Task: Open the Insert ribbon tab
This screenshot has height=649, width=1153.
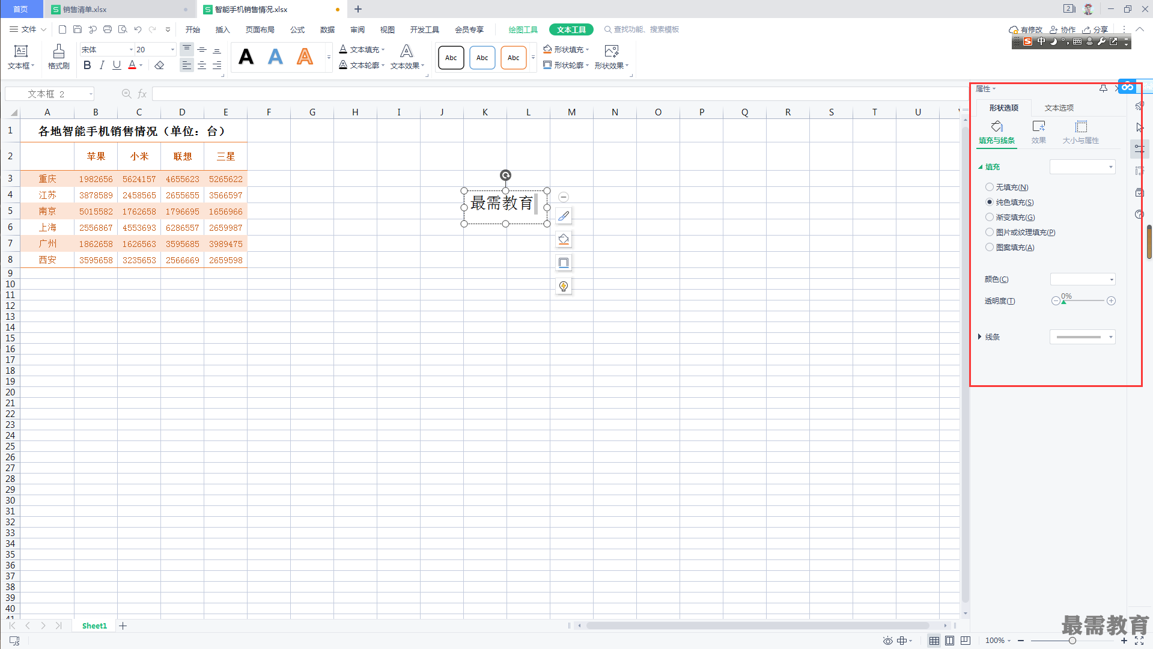Action: 223,29
